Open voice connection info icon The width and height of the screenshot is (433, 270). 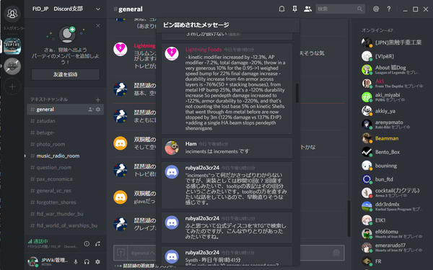click(87, 243)
